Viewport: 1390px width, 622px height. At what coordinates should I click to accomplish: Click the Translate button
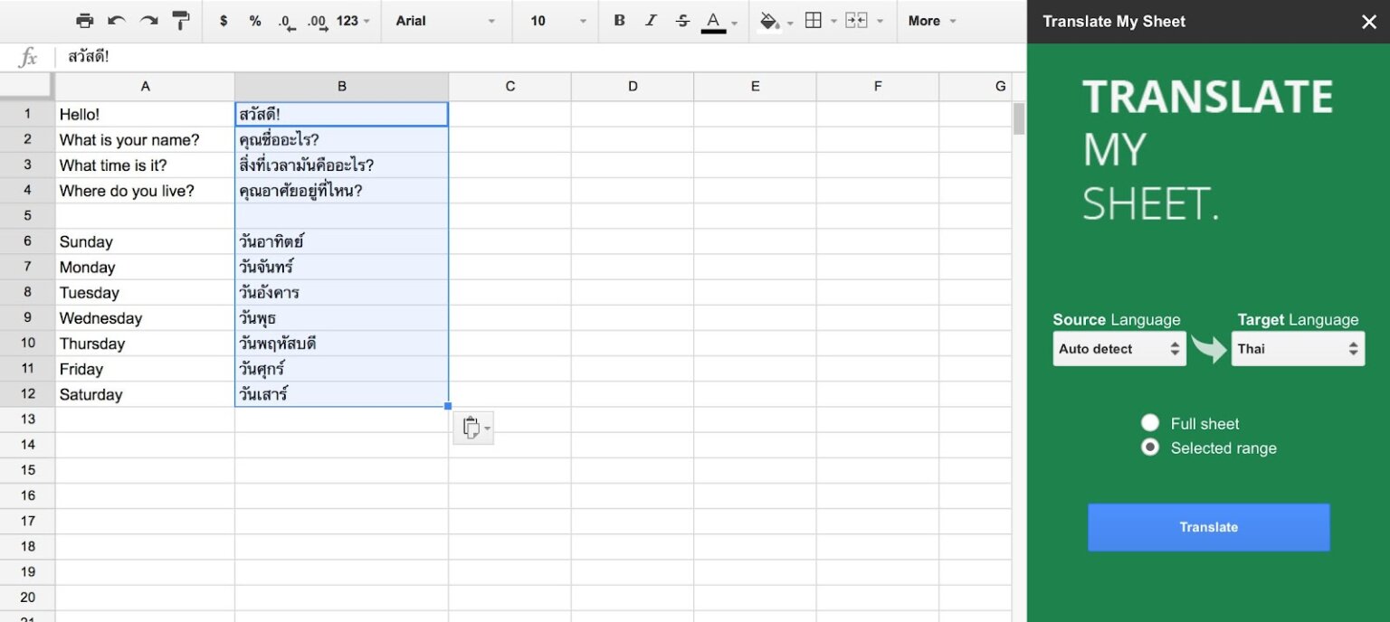click(1208, 527)
